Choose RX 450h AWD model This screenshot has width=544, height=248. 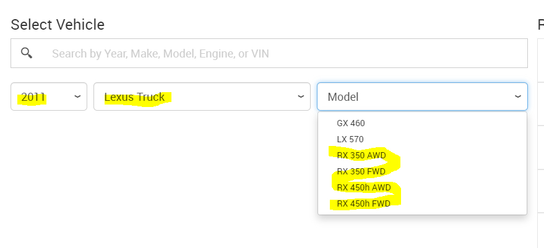coord(364,187)
